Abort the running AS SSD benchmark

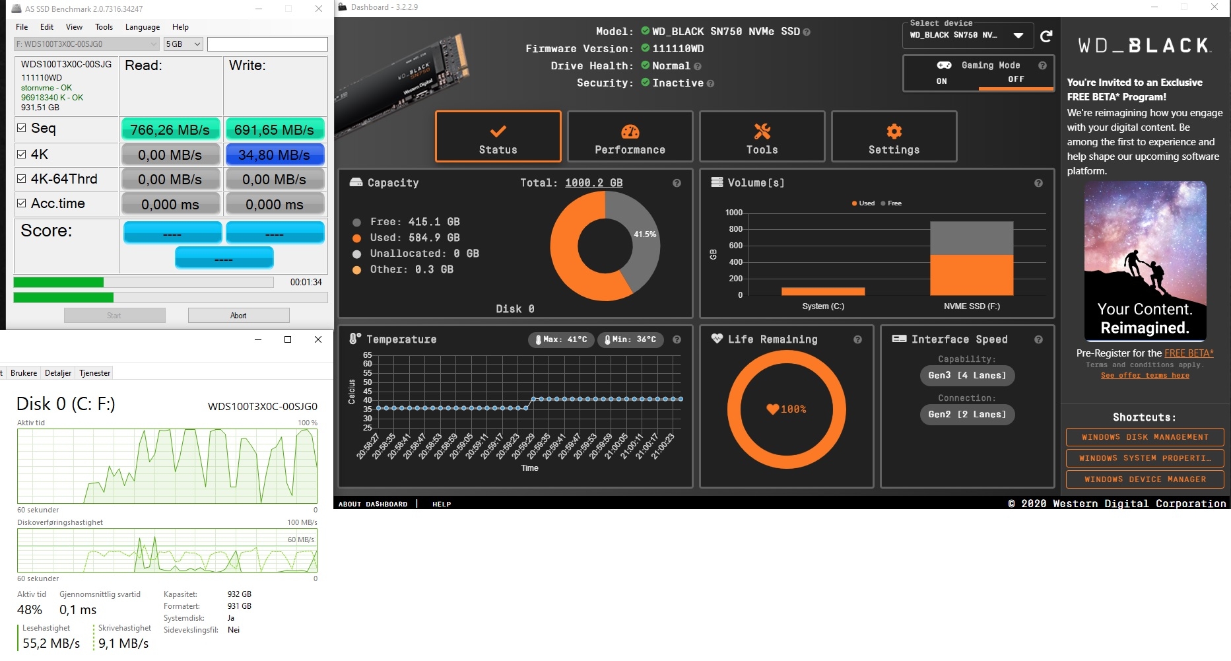pos(238,316)
